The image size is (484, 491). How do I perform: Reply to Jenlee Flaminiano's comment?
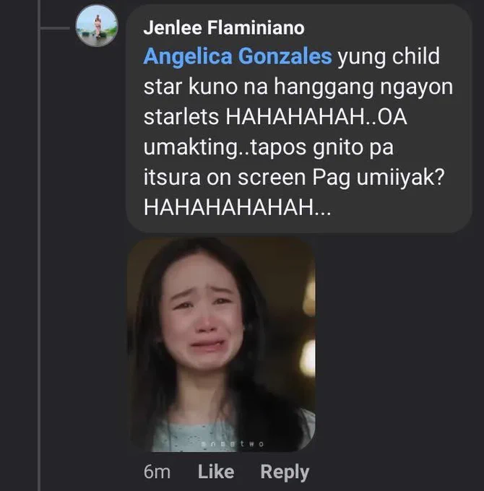pyautogui.click(x=285, y=472)
